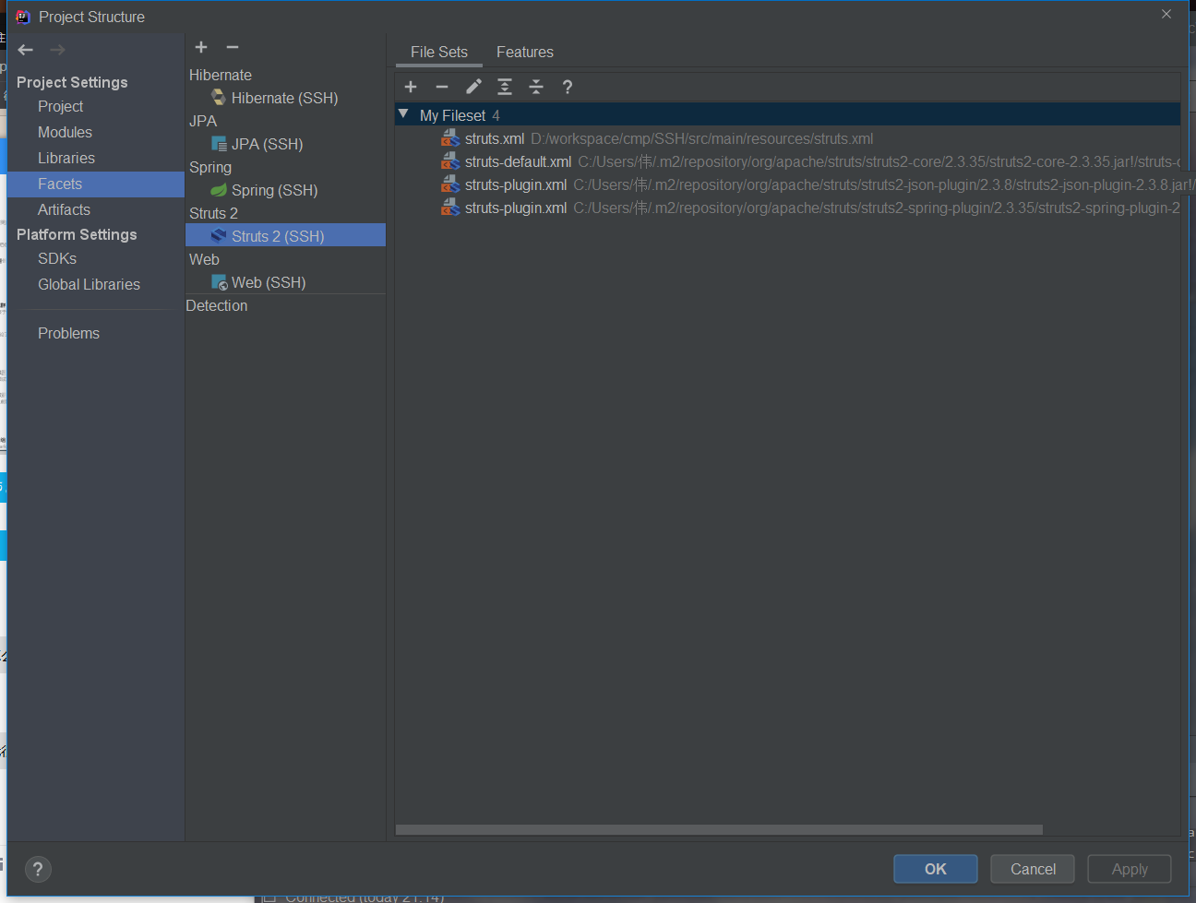Click json-plugin struts-plugin.xml file icon

450,184
